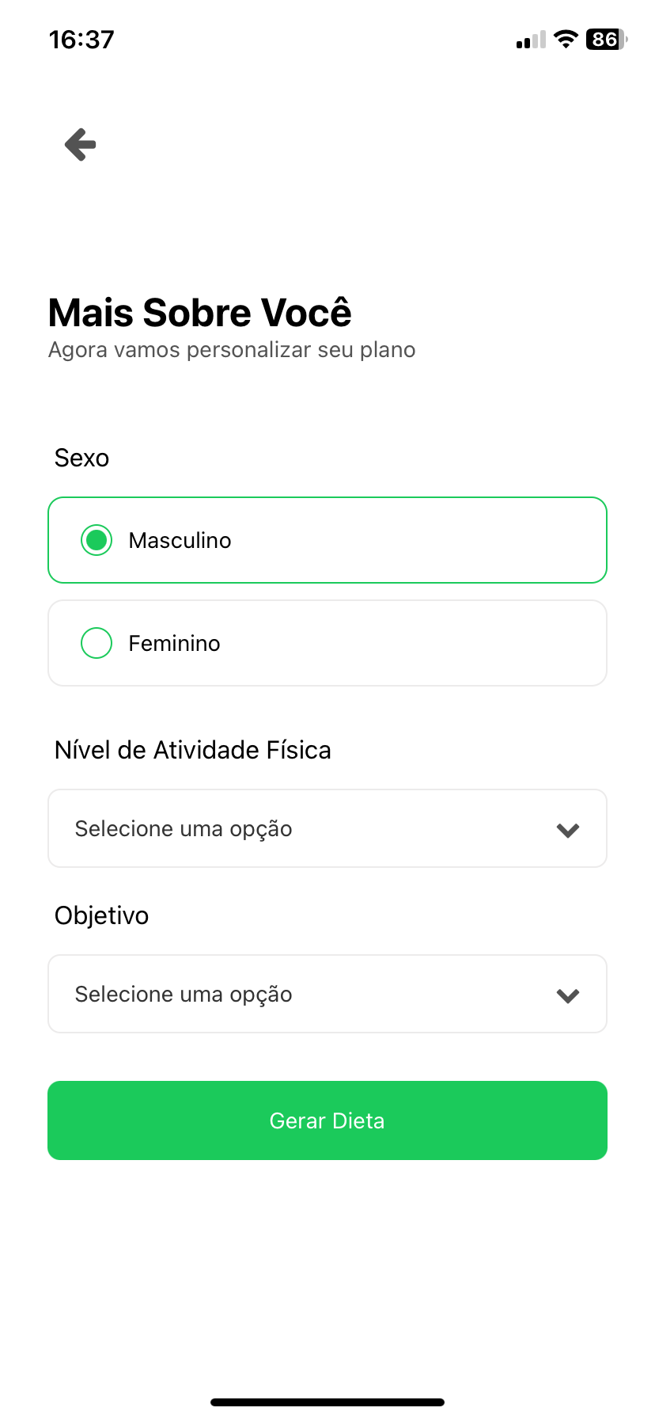
Task: Tap the subtitle about personalizing your plan
Action: 232,350
